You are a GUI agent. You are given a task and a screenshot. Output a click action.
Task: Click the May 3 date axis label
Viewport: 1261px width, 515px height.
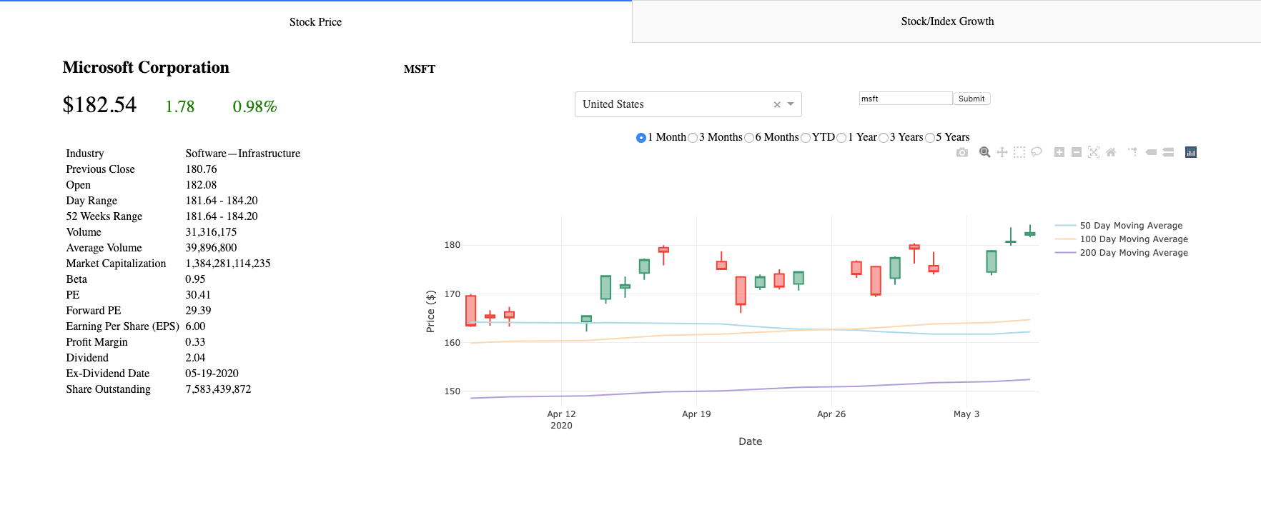click(x=966, y=414)
